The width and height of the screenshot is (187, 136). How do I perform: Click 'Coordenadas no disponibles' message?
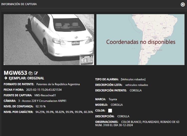pos(141,42)
